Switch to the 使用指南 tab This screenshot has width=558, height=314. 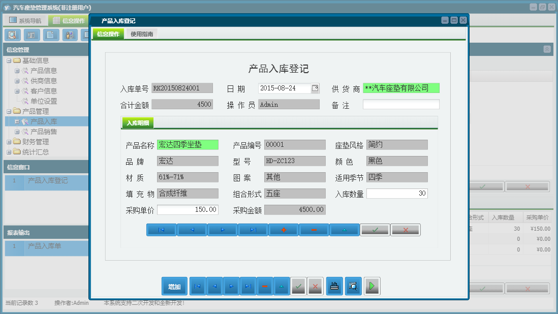[x=142, y=34]
